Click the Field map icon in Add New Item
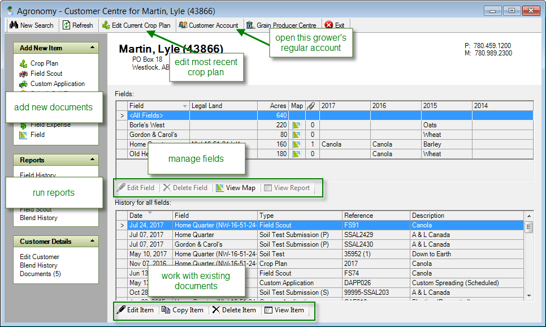 (23, 135)
